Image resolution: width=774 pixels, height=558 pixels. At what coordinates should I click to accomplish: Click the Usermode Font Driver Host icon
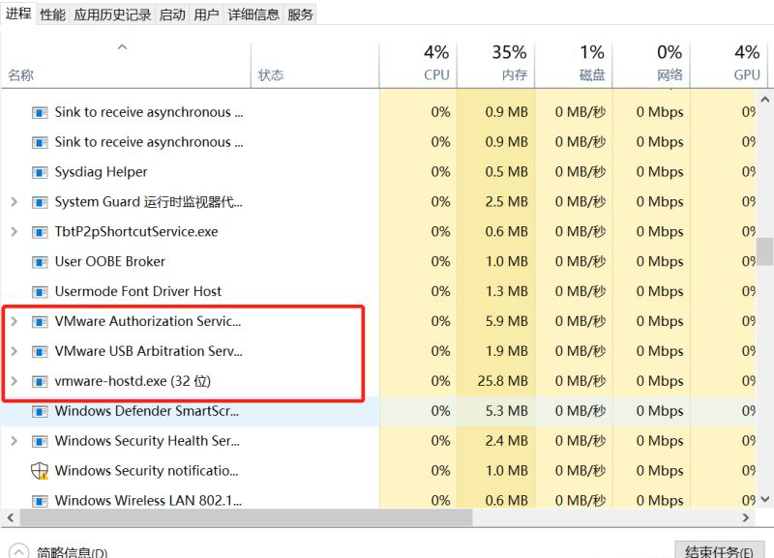[40, 292]
